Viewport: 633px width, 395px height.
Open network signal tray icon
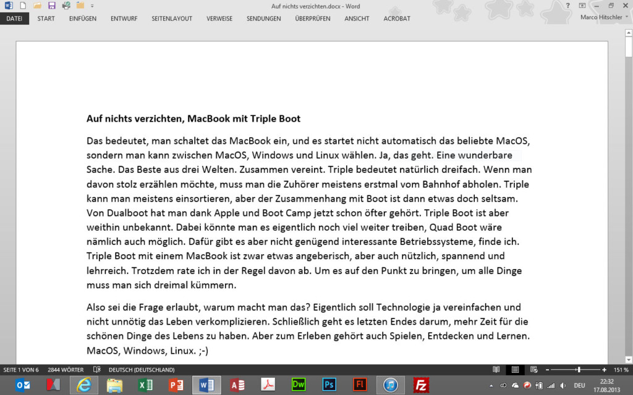(x=551, y=386)
